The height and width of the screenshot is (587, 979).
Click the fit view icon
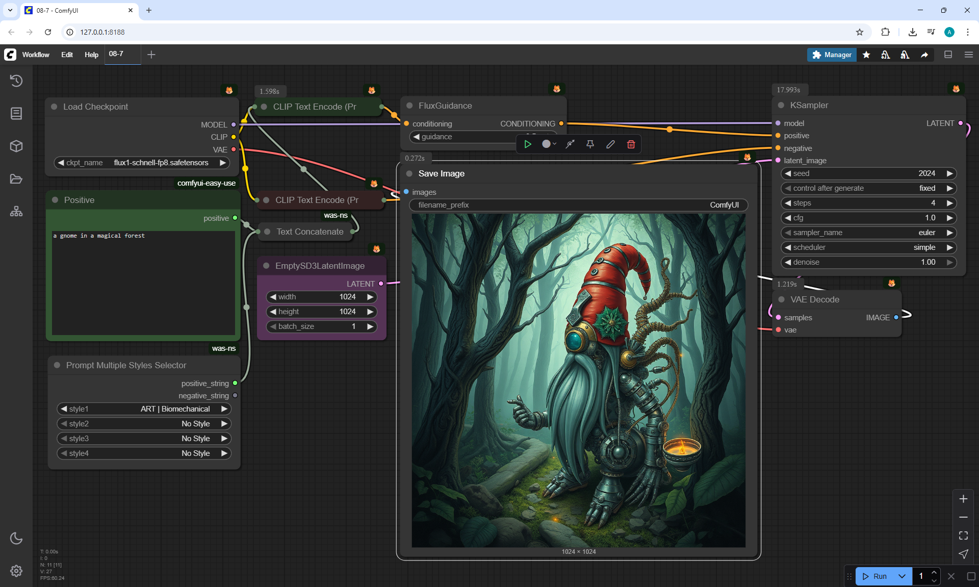click(963, 535)
